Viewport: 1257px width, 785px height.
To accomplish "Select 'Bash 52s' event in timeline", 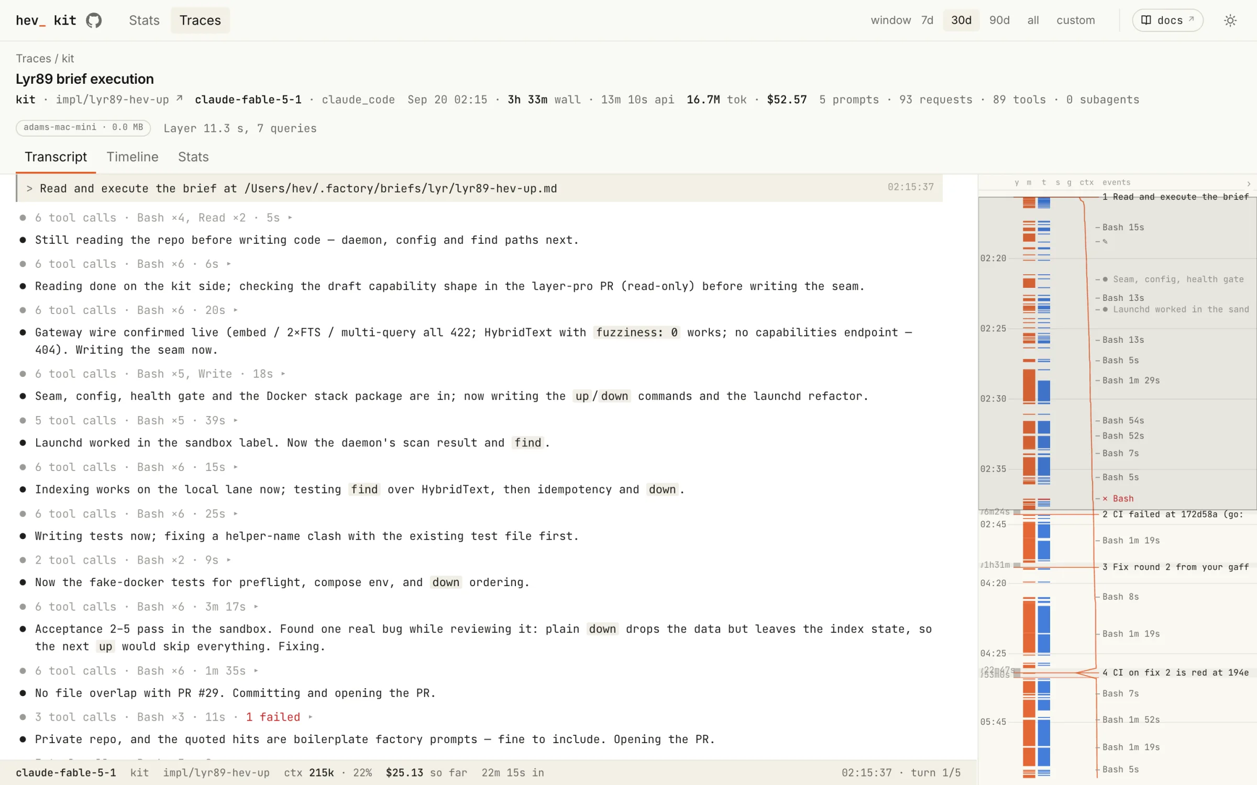I will [x=1123, y=436].
